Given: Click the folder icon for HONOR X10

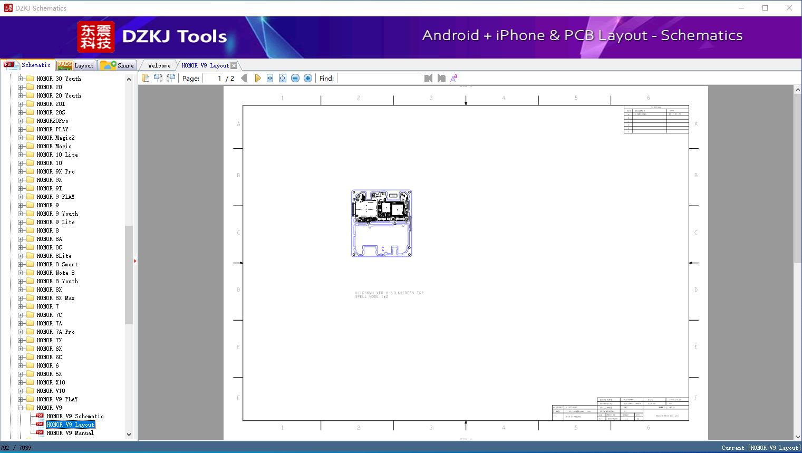Looking at the screenshot, I should click(x=30, y=382).
